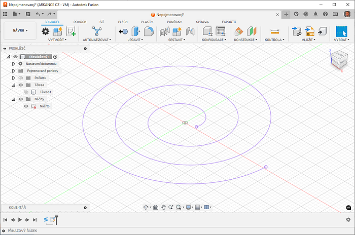The image size is (355, 235).
Task: Open the Measure tool in Kontrola
Action: click(x=275, y=31)
